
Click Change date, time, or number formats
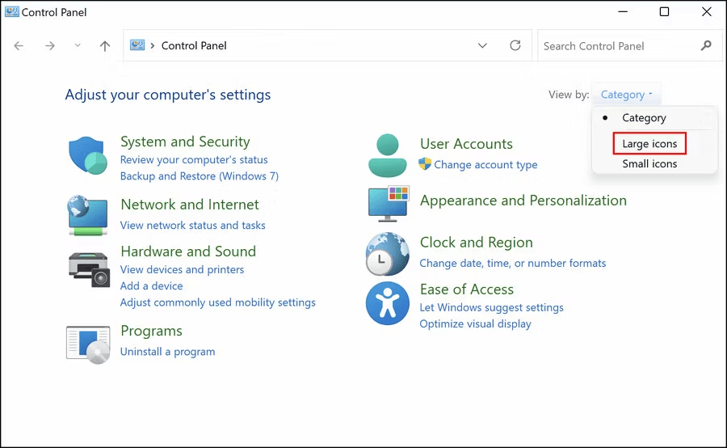513,264
